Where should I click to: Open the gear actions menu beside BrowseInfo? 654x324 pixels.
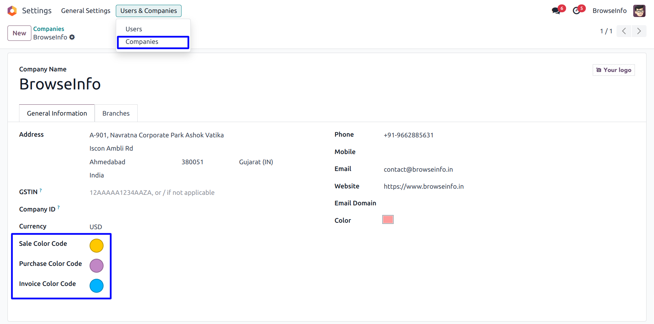72,37
